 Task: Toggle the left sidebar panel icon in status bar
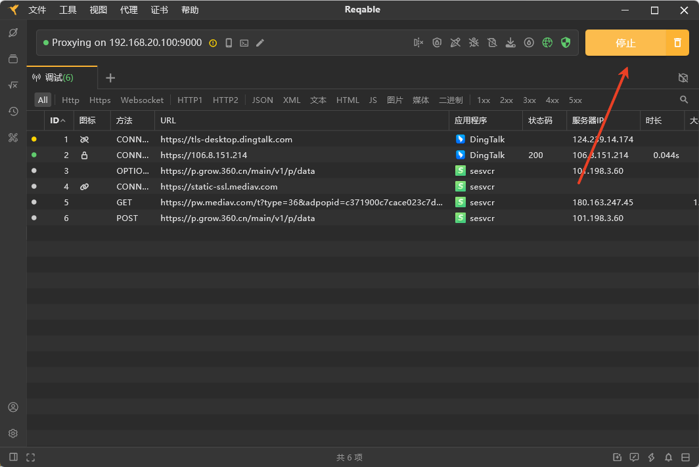tap(13, 457)
